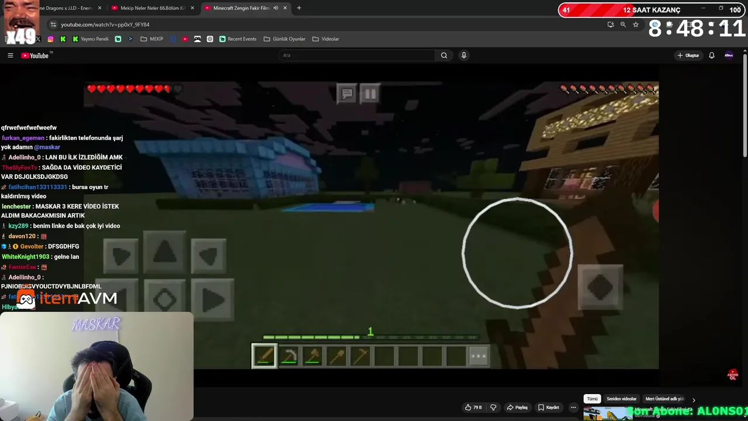Click chat username WhiteKnight1903

26,257
